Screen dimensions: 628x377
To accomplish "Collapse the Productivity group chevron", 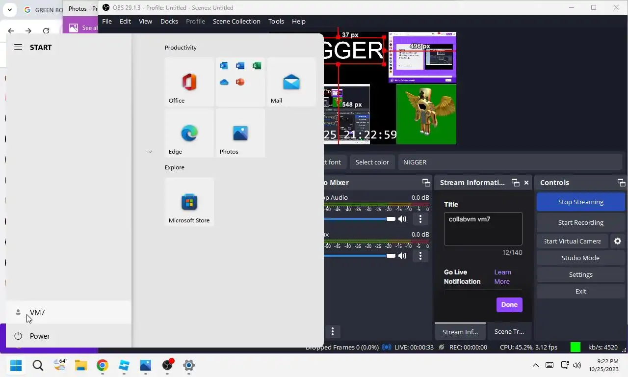I will [150, 152].
